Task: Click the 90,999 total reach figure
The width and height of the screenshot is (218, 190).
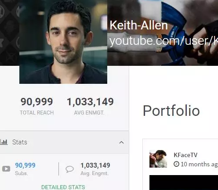Action: tap(36, 102)
